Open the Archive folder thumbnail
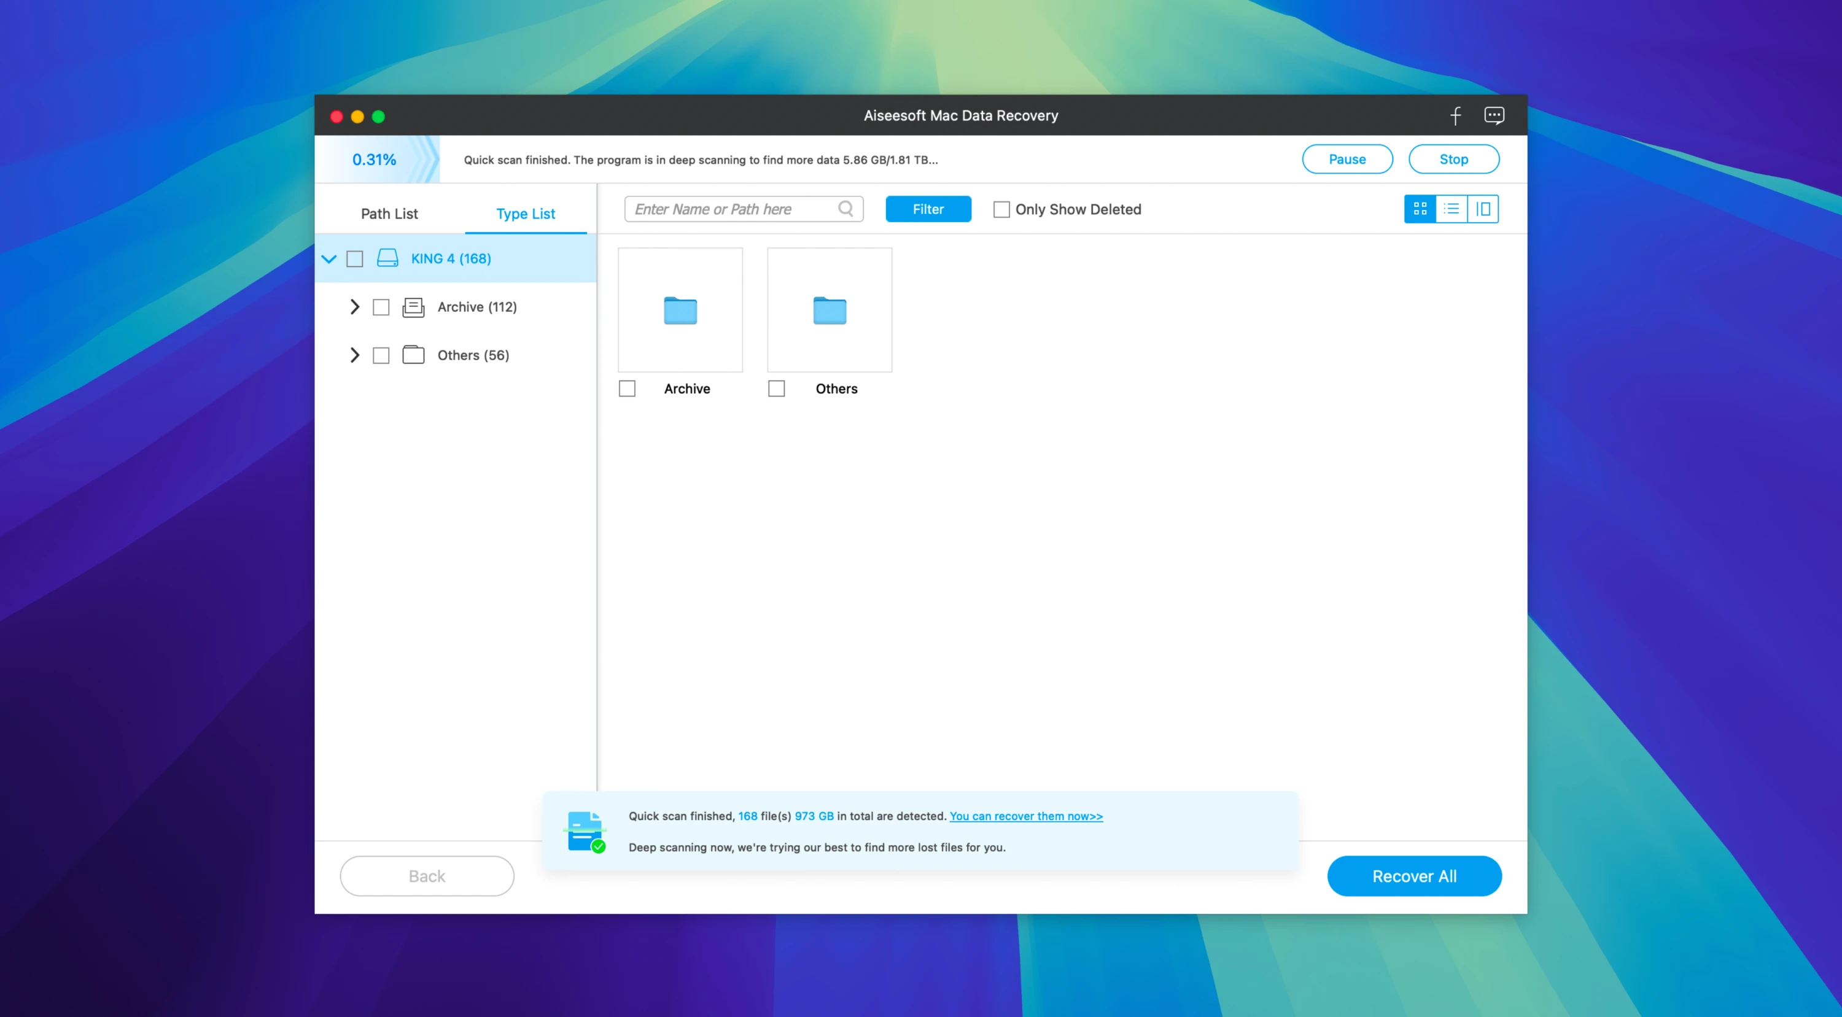This screenshot has width=1842, height=1017. 680,310
